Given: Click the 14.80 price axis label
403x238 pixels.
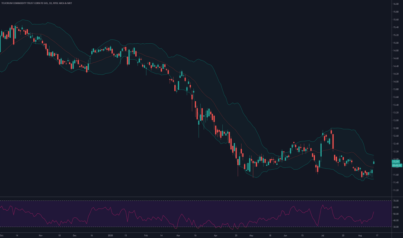Looking at the screenshot, I should point(396,51).
